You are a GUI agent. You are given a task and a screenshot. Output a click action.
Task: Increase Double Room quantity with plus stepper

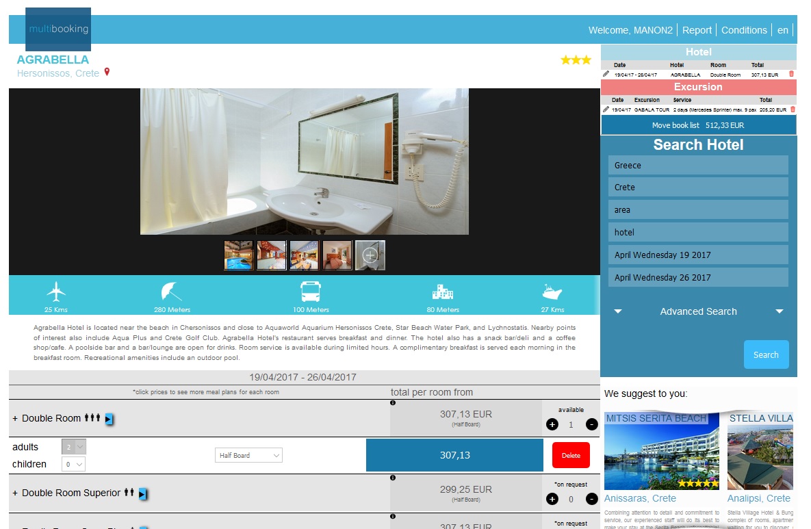(552, 424)
